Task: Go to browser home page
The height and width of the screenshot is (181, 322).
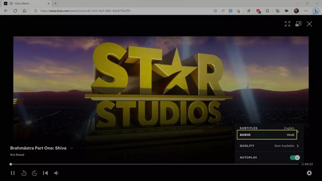Action: click(25, 11)
